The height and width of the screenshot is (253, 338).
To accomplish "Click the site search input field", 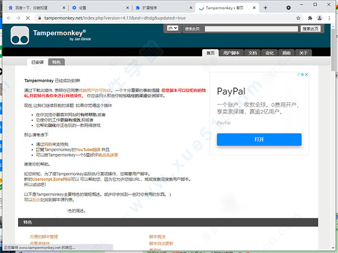I will [x=251, y=29].
